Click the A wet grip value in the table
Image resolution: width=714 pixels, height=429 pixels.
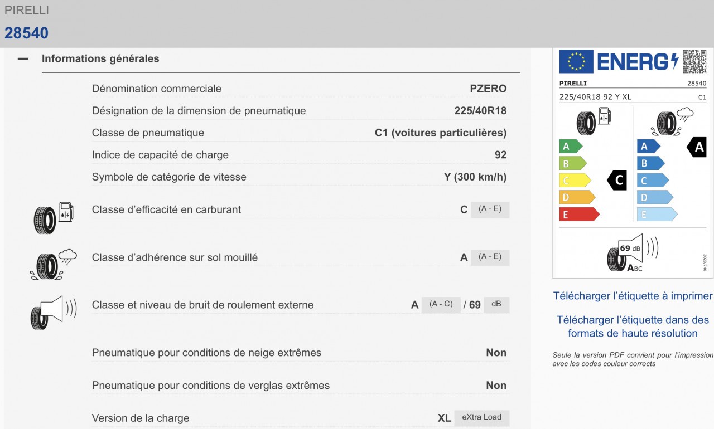(x=464, y=257)
